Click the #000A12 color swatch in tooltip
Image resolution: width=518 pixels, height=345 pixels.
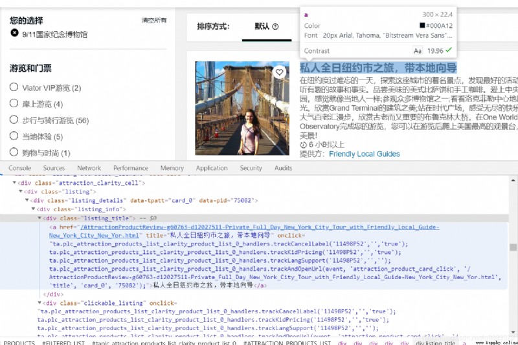422,25
